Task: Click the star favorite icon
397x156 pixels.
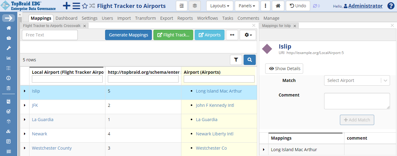Action: (x=85, y=6)
